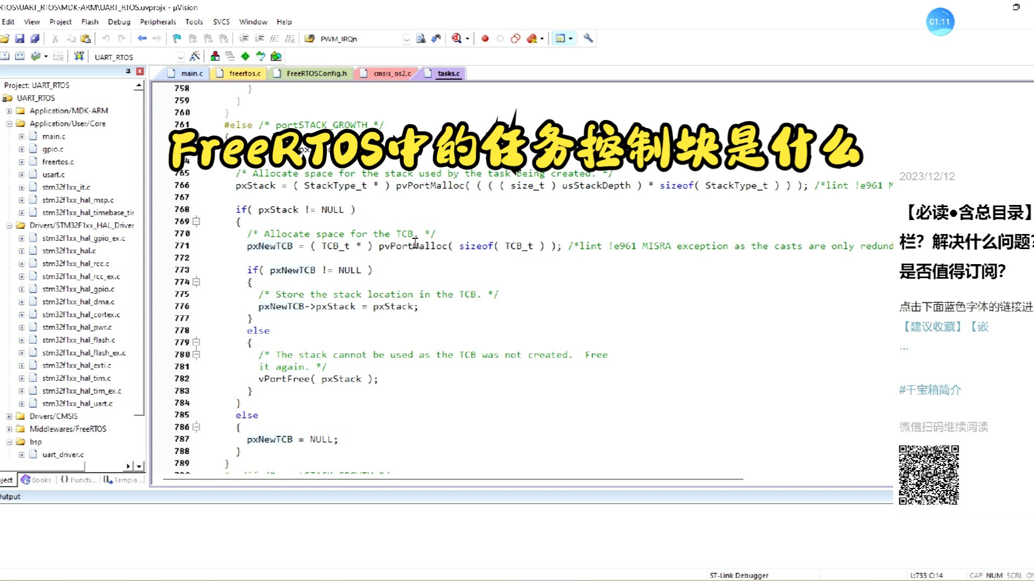Click the Download LOAD icon
The image size is (1034, 581).
coord(79,56)
